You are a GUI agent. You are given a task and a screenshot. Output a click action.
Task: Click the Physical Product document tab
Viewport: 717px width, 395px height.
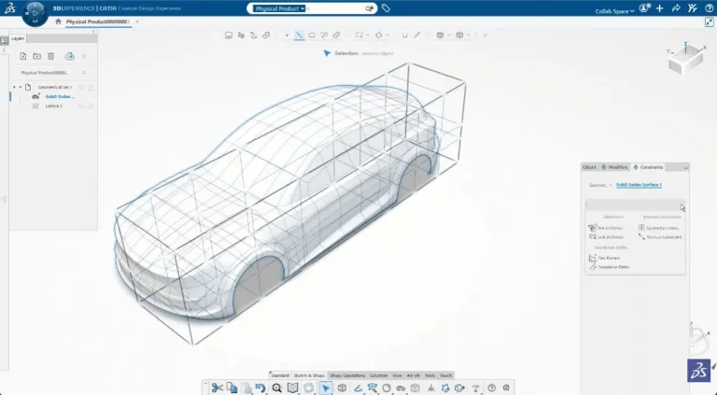tap(97, 22)
